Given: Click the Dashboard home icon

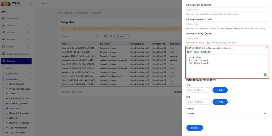Looking at the screenshot, I should coord(4,18).
